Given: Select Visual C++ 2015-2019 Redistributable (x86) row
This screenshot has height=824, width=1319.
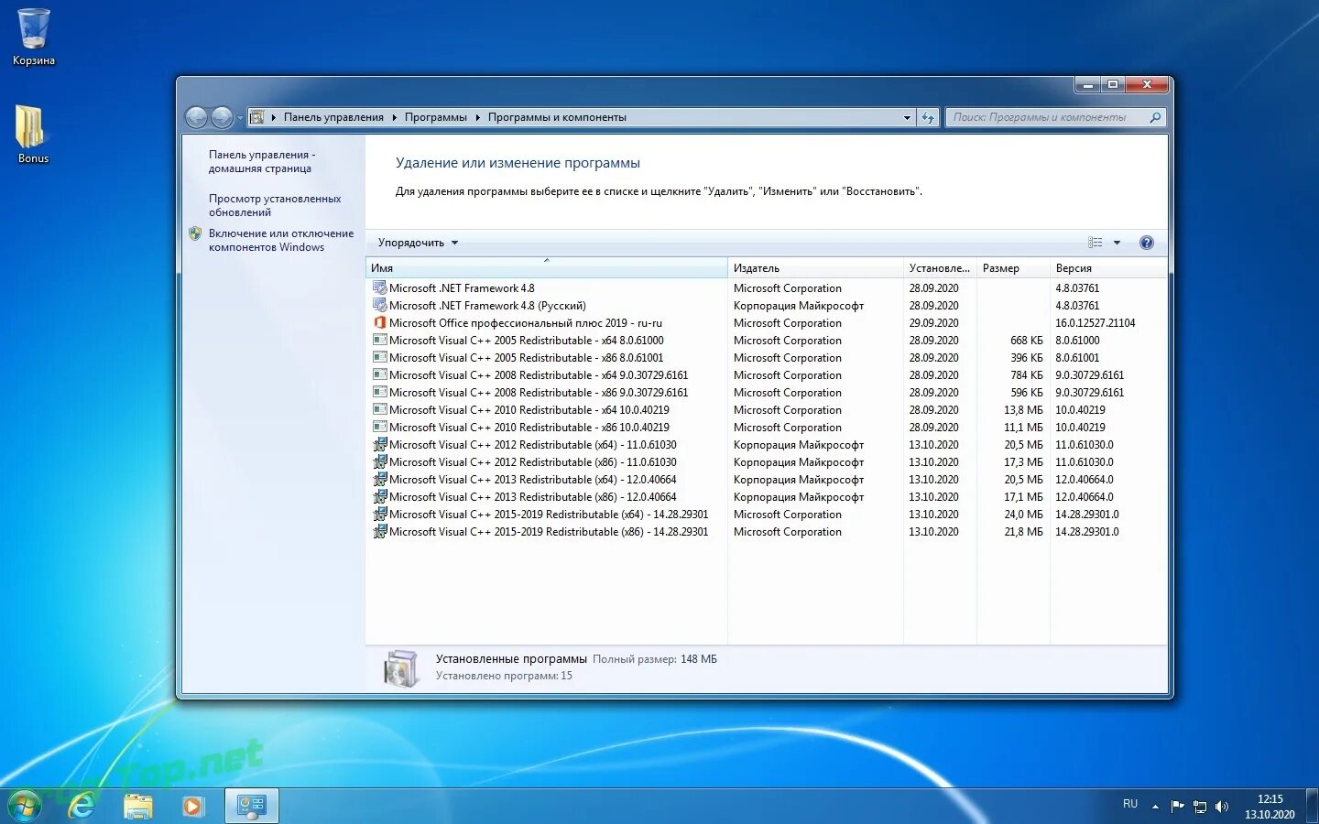Looking at the screenshot, I should click(x=766, y=532).
